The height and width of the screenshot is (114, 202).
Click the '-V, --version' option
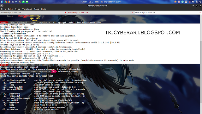point(10,109)
